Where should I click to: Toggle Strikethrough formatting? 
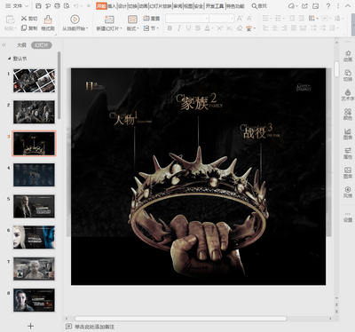[198, 28]
